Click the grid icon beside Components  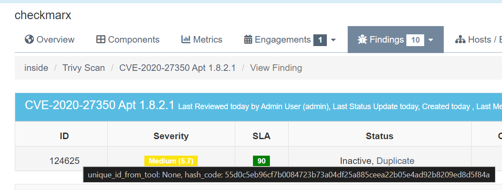(x=100, y=40)
